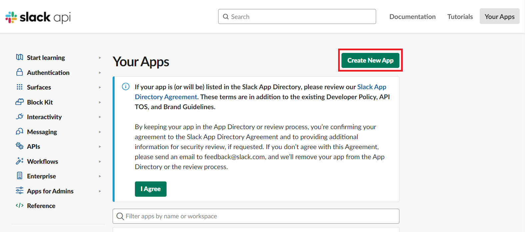Click the magnifier icon in Search box
The height and width of the screenshot is (232, 525).
[226, 17]
